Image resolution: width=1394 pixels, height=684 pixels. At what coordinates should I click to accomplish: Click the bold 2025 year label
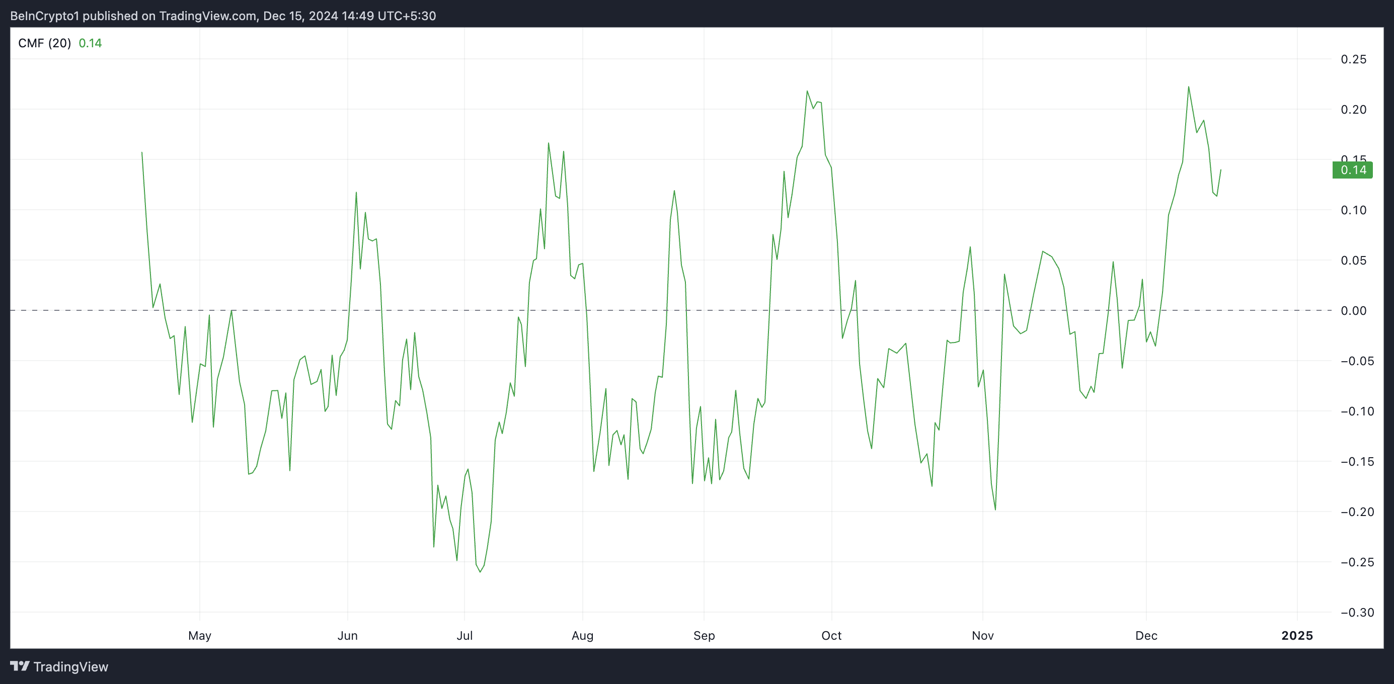[1296, 635]
